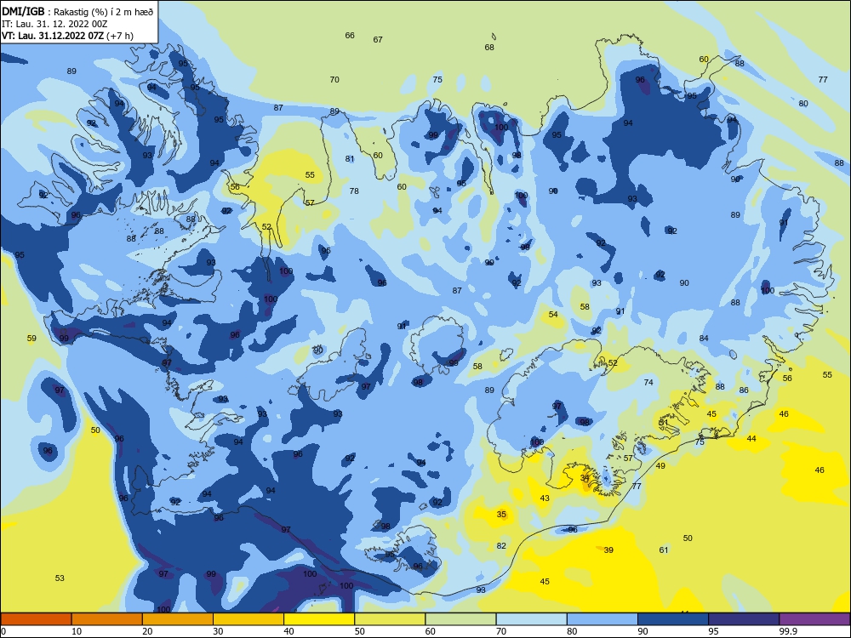Select the legend tick label '20'

pyautogui.click(x=147, y=631)
